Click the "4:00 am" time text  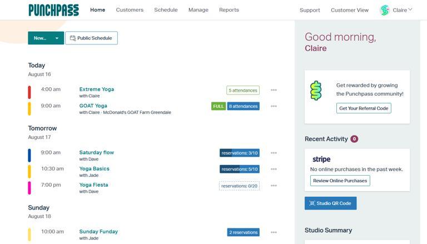pyautogui.click(x=51, y=89)
